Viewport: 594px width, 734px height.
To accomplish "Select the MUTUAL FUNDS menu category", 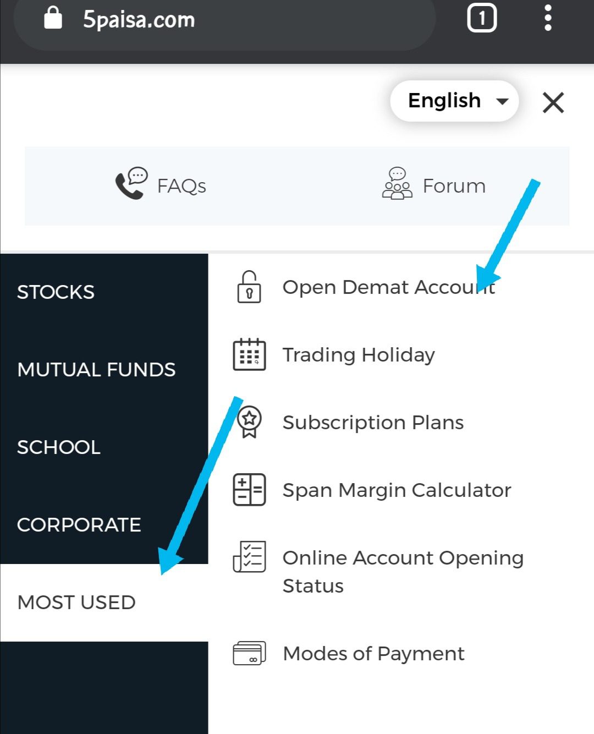I will pyautogui.click(x=96, y=370).
